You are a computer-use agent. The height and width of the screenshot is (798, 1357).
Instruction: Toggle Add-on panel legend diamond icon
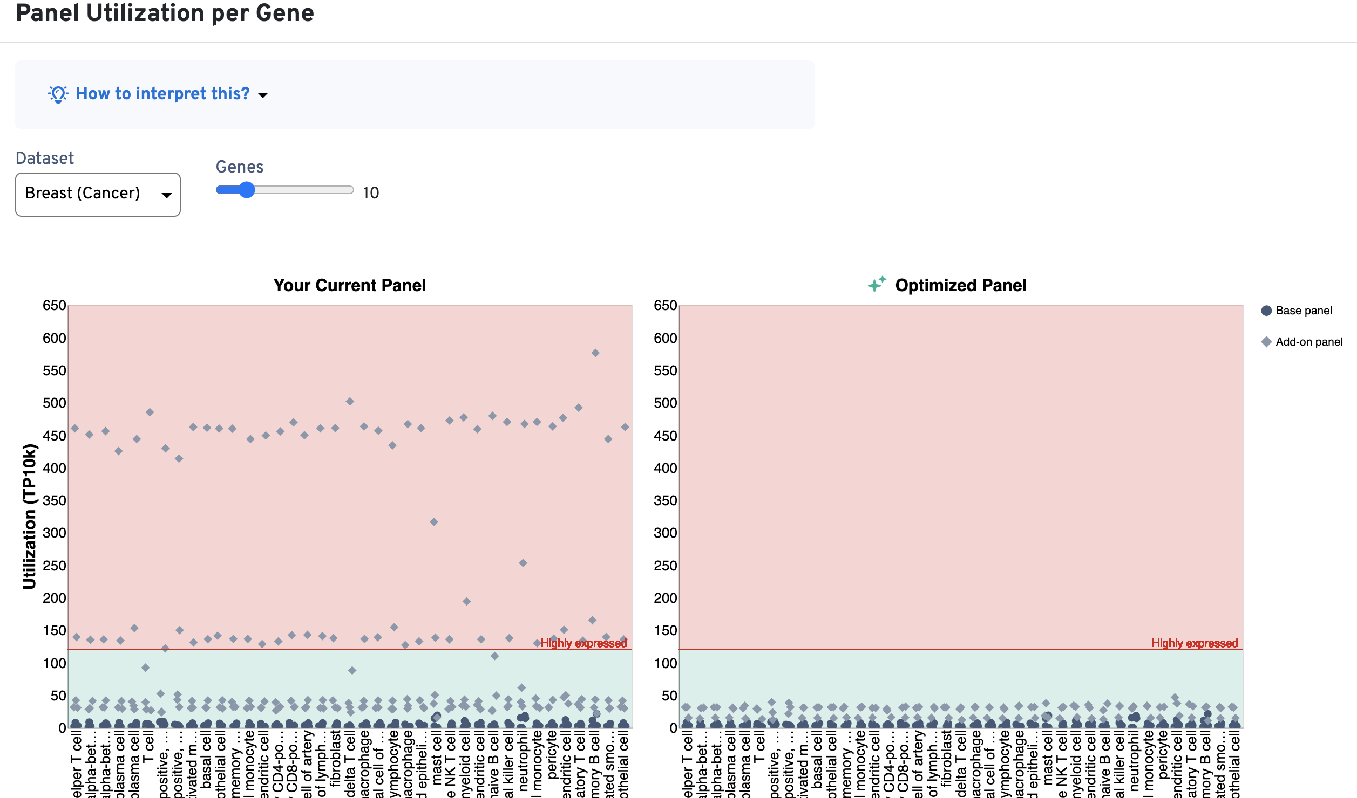[1266, 342]
